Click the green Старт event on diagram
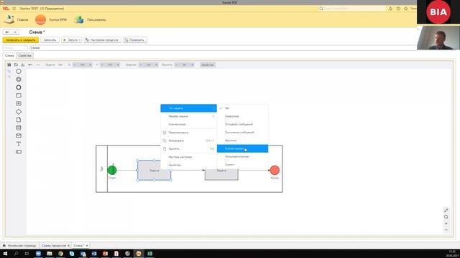460x258 pixels. (112, 170)
